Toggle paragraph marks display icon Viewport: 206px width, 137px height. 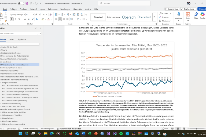coord(86,14)
